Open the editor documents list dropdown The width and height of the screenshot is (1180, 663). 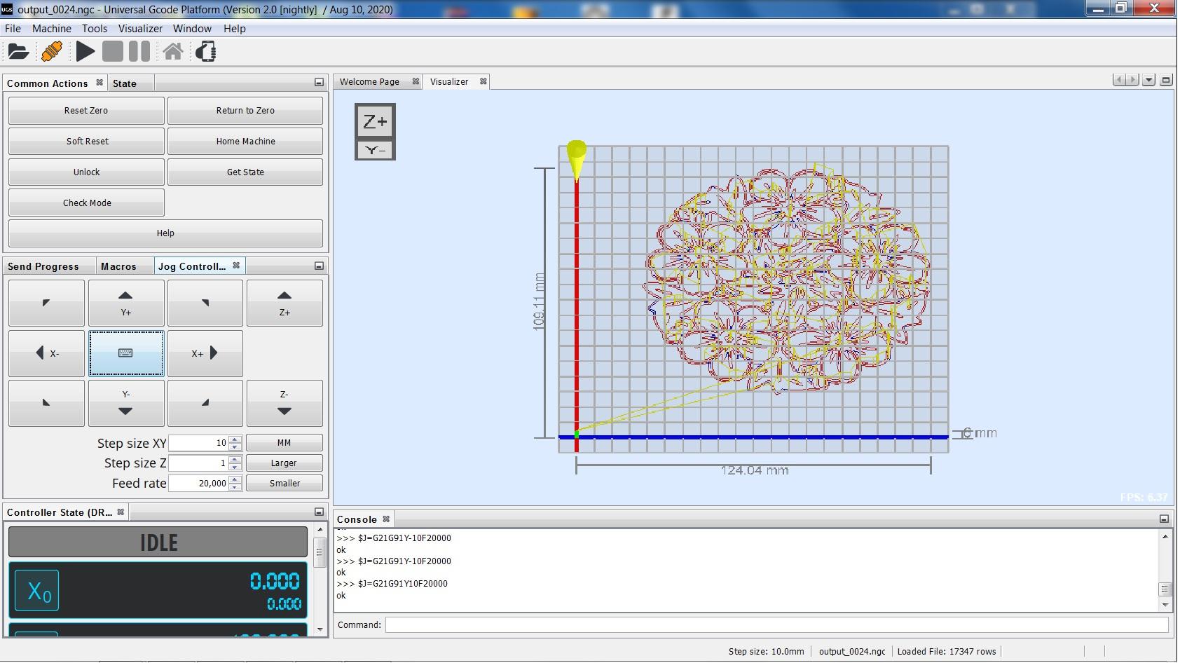1148,81
